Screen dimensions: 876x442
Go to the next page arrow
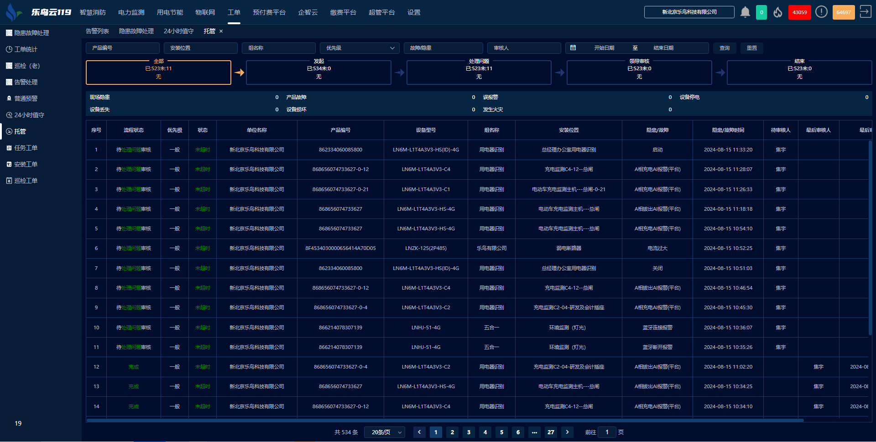point(567,432)
